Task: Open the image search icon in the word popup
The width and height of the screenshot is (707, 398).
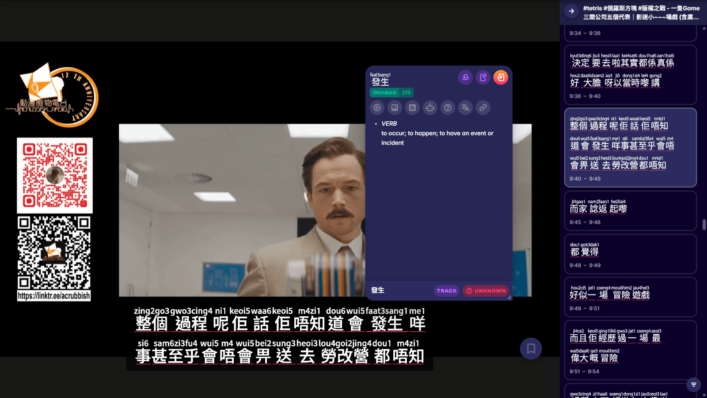Action: tap(394, 108)
